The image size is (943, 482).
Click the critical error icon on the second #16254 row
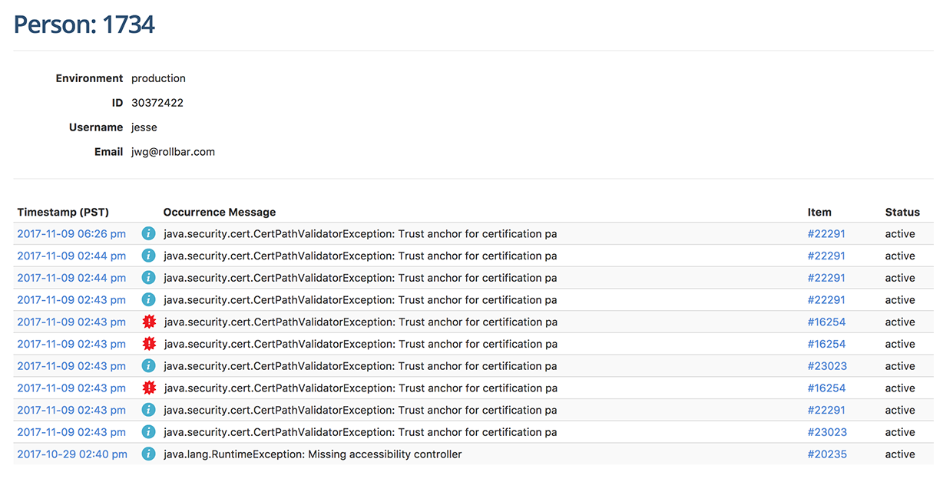148,344
